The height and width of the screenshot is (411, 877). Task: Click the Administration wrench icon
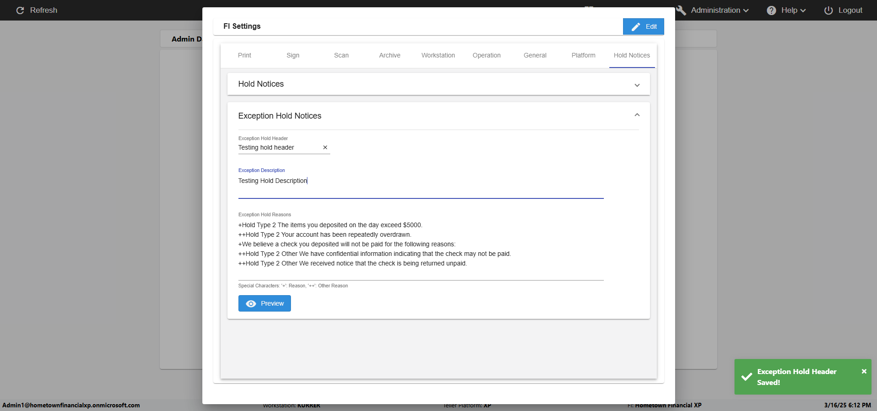click(x=681, y=10)
